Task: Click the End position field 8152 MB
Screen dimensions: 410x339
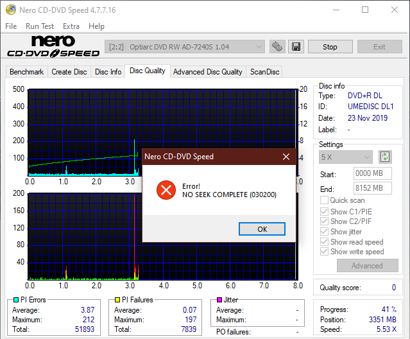Action: coord(373,188)
